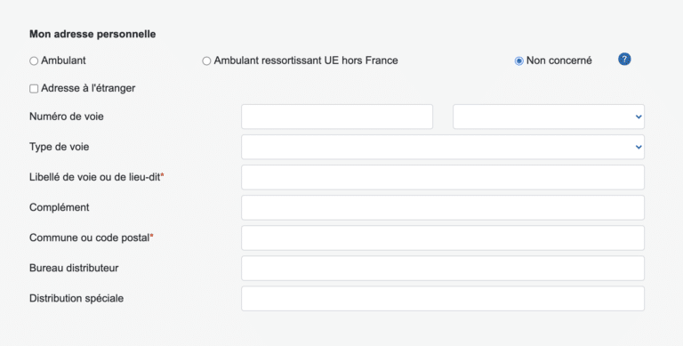Choose Ambulant ressortissant UE hors France option
The height and width of the screenshot is (346, 683).
[x=206, y=61]
